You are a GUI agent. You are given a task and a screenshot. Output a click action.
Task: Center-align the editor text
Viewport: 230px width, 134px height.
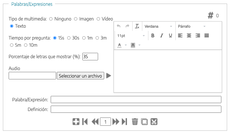tap(189, 36)
